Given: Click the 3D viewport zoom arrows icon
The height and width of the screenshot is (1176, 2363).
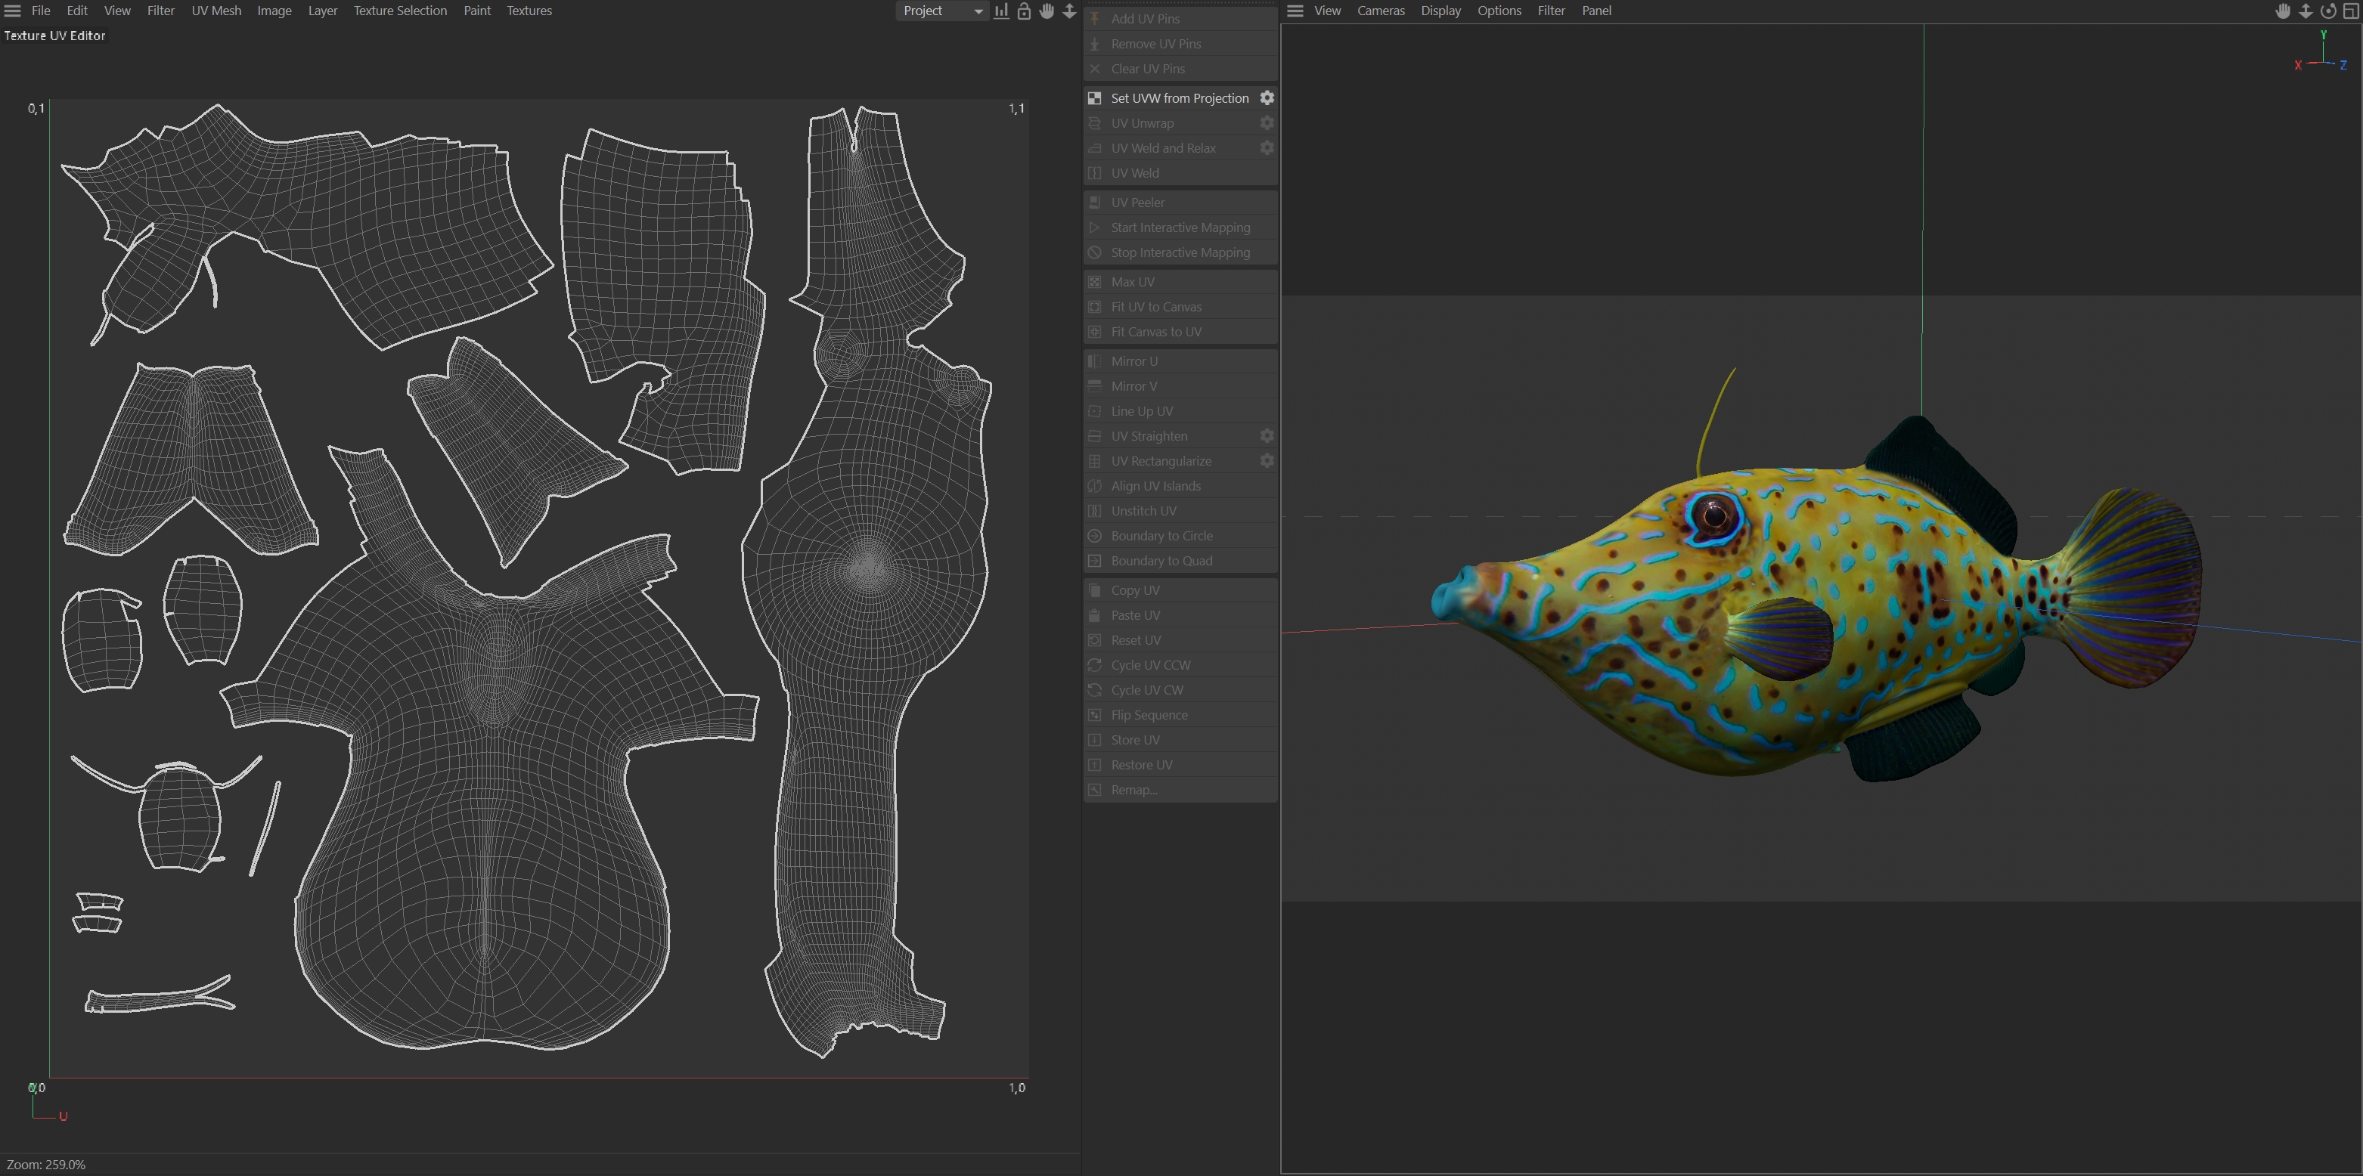Looking at the screenshot, I should tap(2306, 11).
